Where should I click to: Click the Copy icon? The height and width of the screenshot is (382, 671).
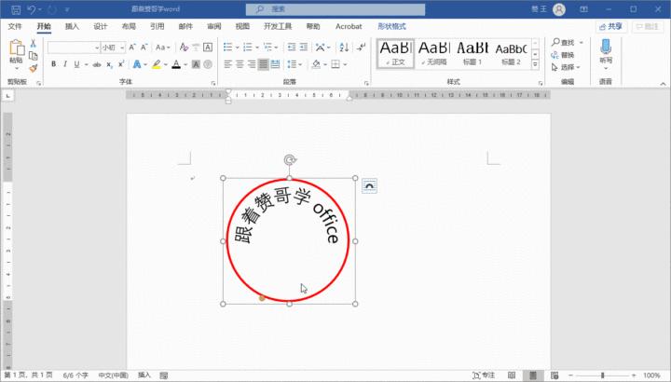point(33,56)
